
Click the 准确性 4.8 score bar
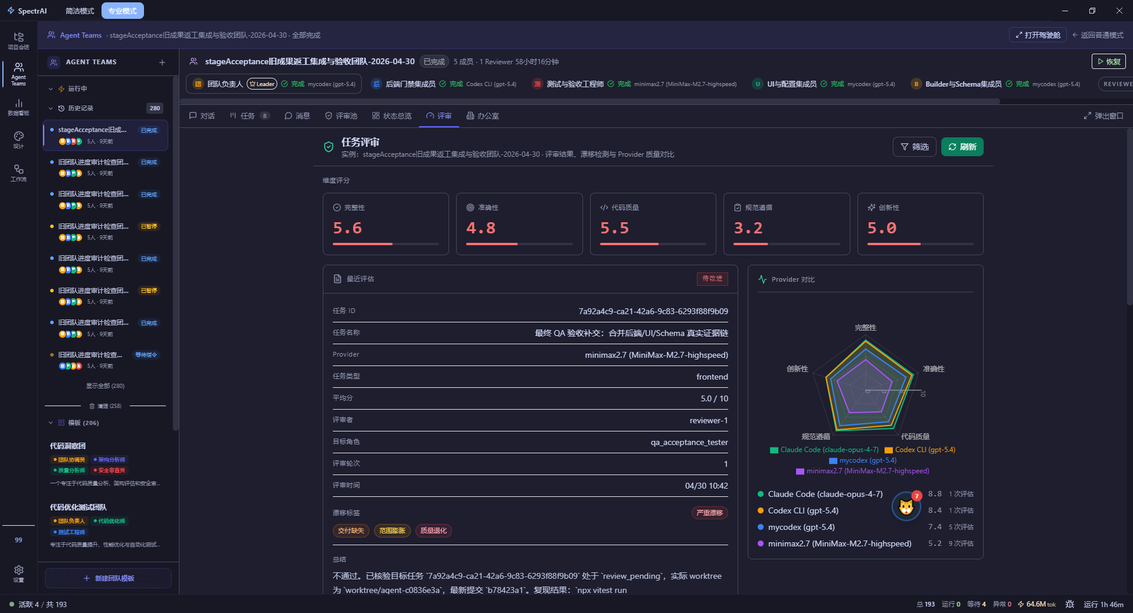(519, 243)
